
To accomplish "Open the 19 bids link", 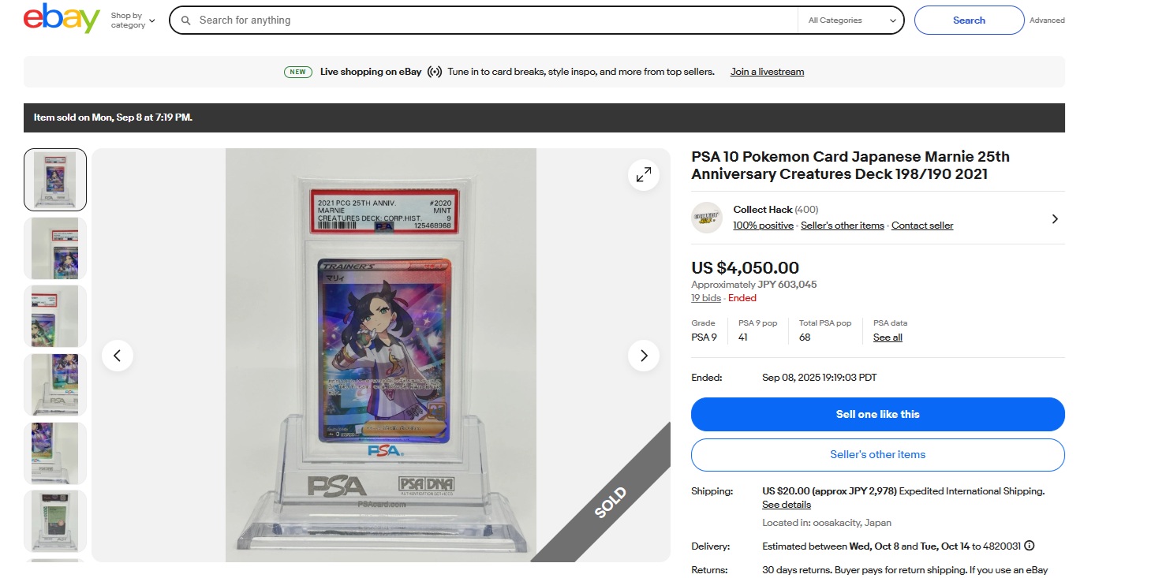I will pos(706,298).
